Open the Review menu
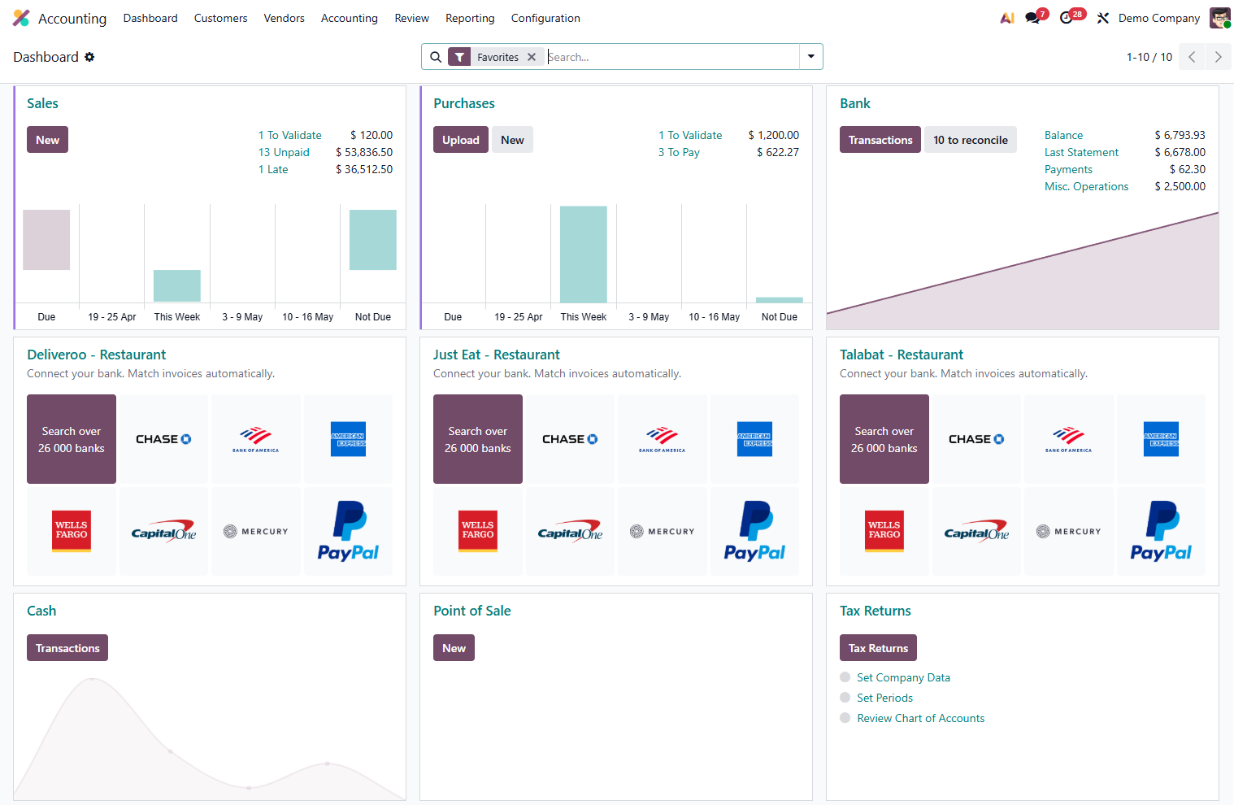This screenshot has width=1234, height=805. 412,18
